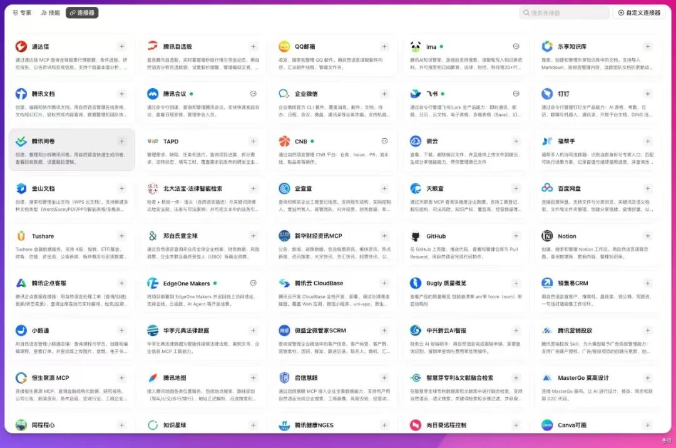Screen dimensions: 676x448
Task: Click the 乐享知识库 icon
Action: pyautogui.click(x=547, y=46)
